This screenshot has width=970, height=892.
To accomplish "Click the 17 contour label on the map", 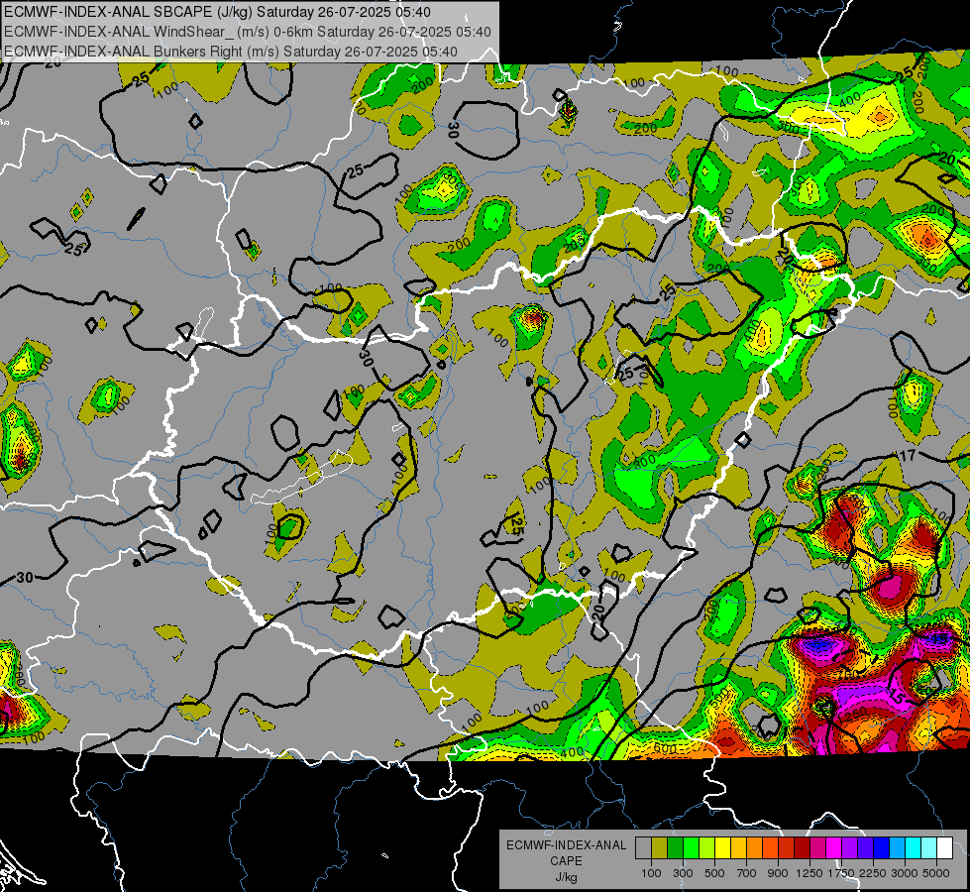I will tap(907, 456).
